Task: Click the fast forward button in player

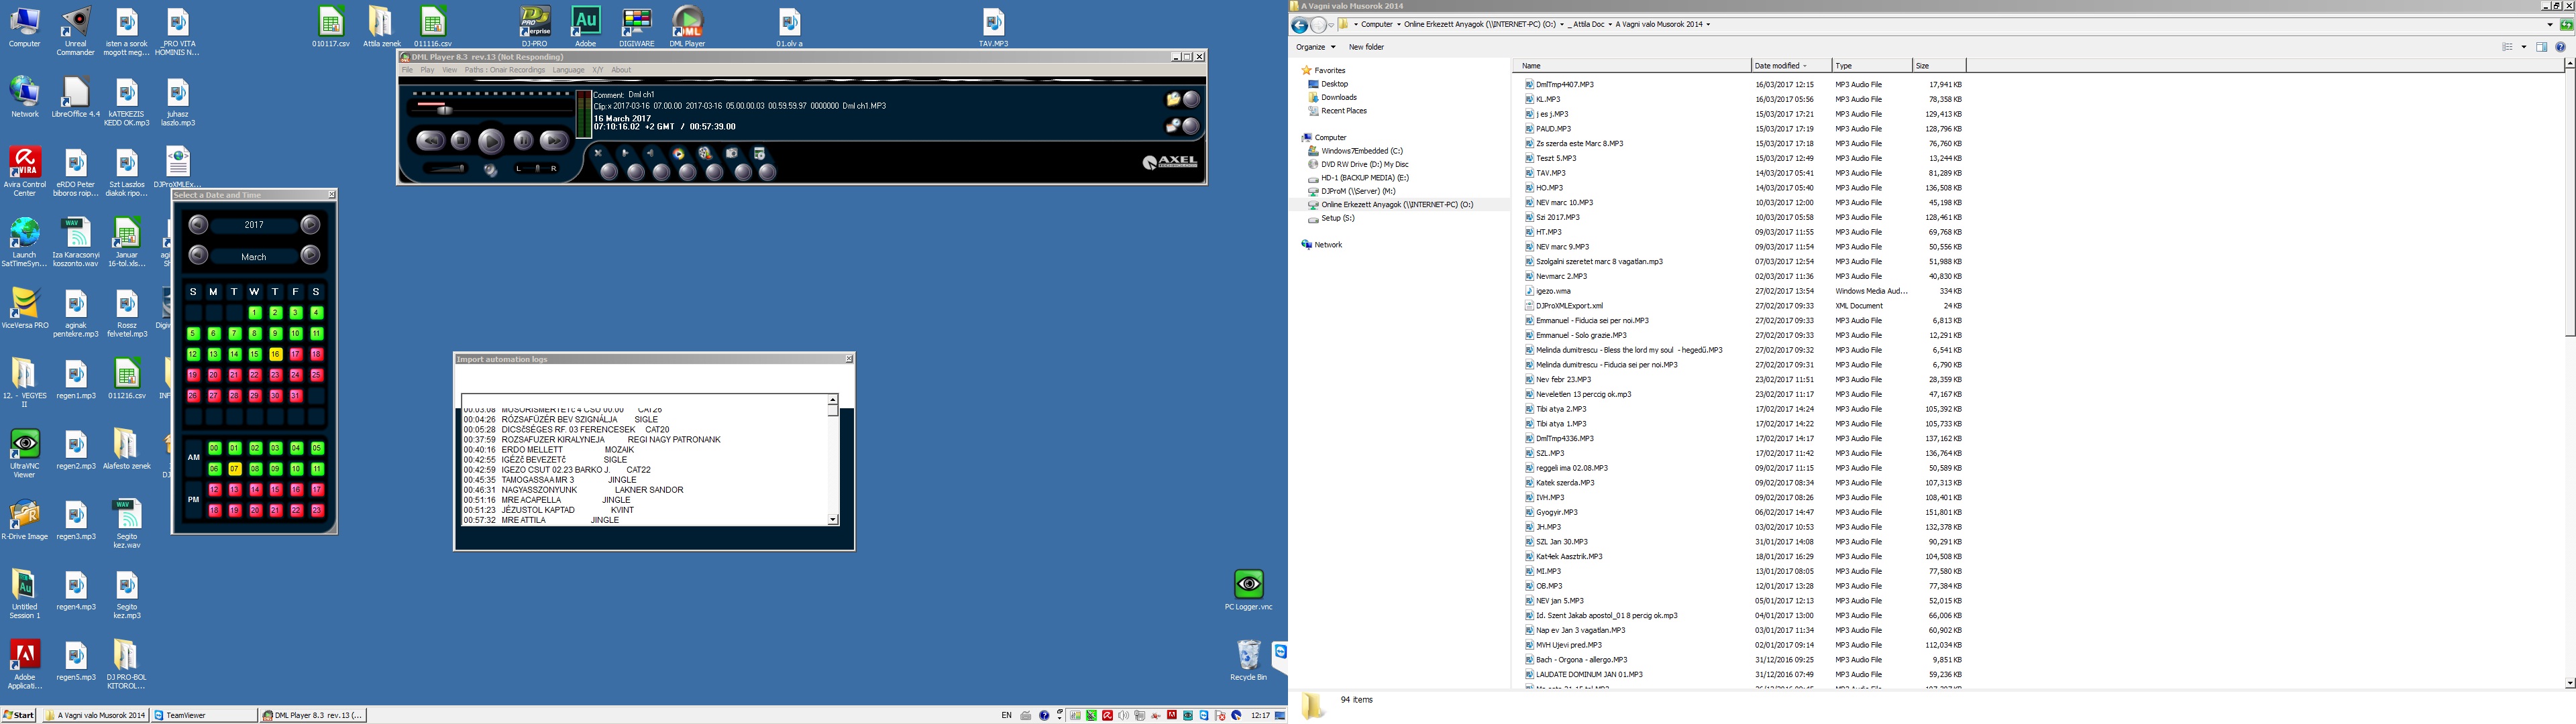Action: coord(554,141)
